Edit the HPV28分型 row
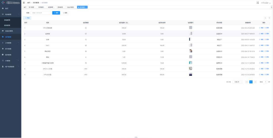The height and width of the screenshot is (138, 273). pos(261,75)
